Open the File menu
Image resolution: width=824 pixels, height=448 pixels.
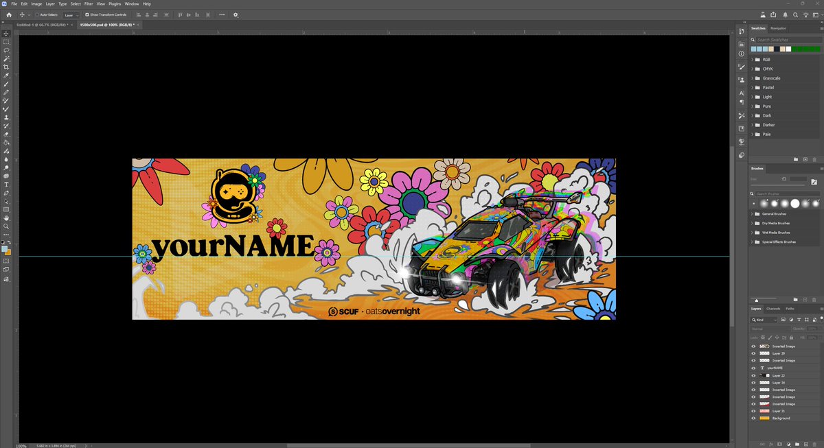pos(14,3)
